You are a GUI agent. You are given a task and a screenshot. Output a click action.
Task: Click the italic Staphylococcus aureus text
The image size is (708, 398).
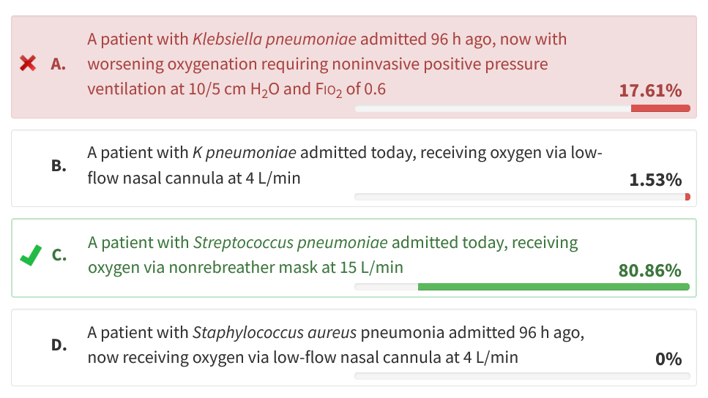coord(274,333)
